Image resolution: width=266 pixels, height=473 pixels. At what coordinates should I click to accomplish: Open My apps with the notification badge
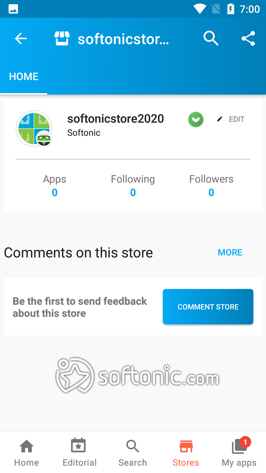[239, 453]
